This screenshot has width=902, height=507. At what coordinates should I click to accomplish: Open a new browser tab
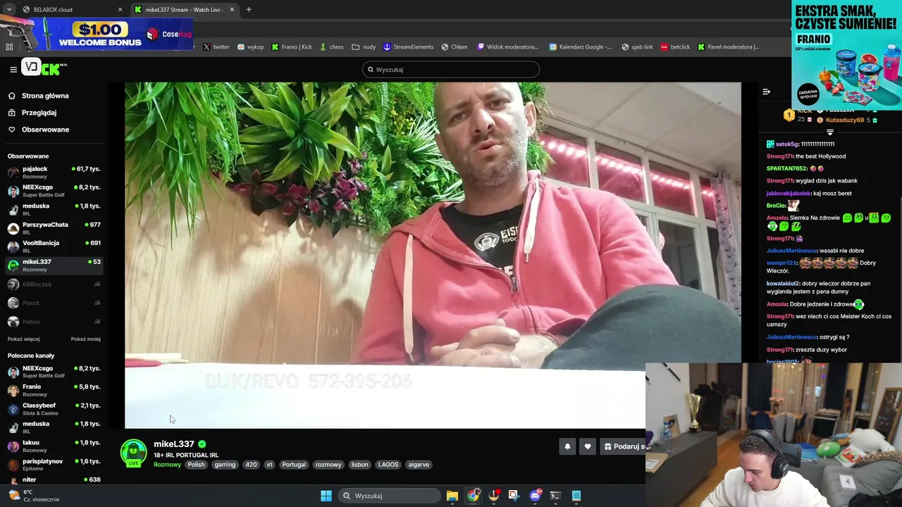249,10
